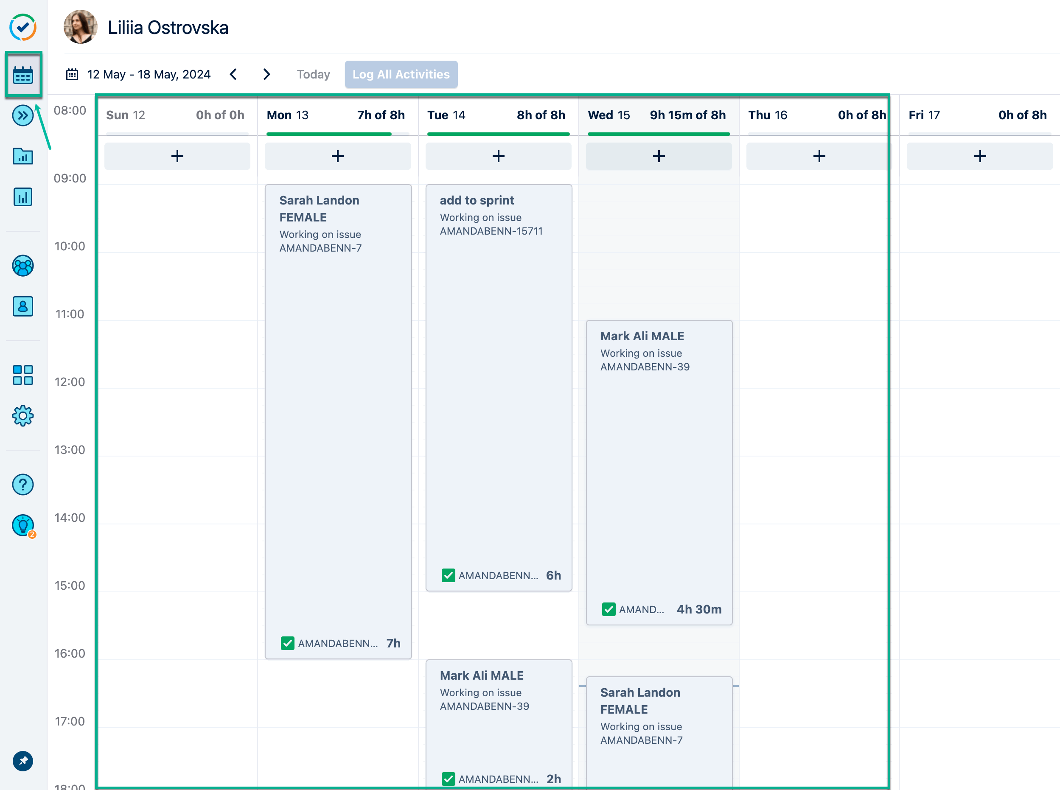Click the Log All Activities button

pos(401,75)
